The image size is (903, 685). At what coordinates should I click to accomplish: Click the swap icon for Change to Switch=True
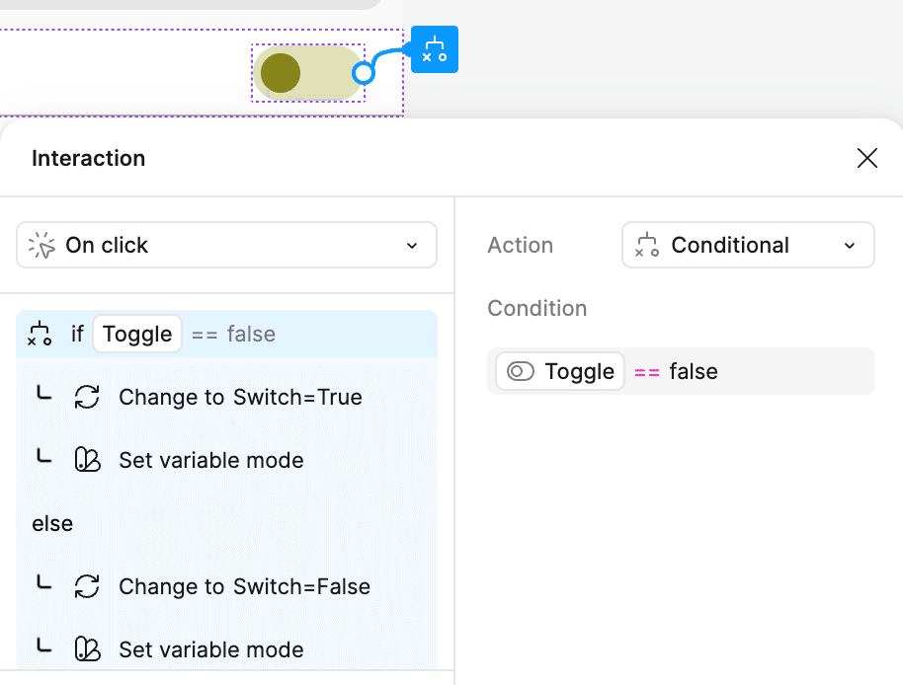click(87, 397)
